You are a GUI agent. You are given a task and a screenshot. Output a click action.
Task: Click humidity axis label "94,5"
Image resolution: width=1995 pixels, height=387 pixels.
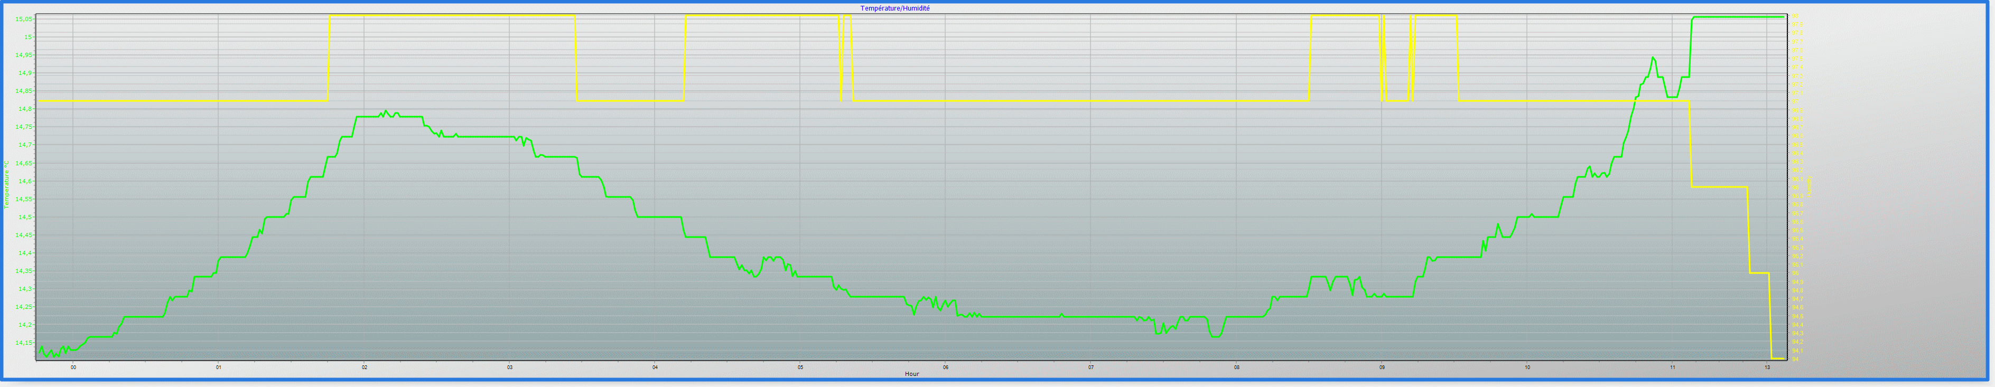[x=1797, y=317]
